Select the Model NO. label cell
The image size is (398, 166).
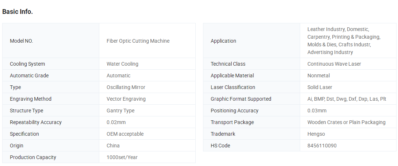point(51,41)
